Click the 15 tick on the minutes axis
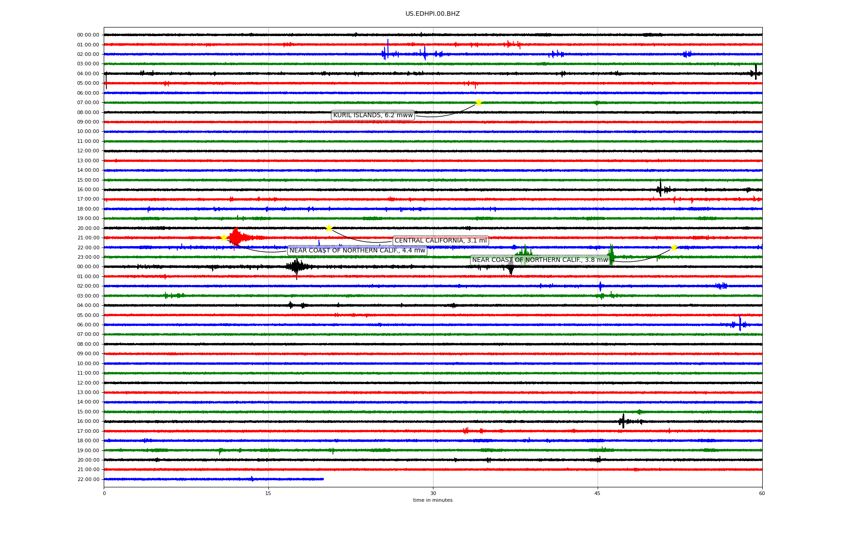 [x=268, y=493]
